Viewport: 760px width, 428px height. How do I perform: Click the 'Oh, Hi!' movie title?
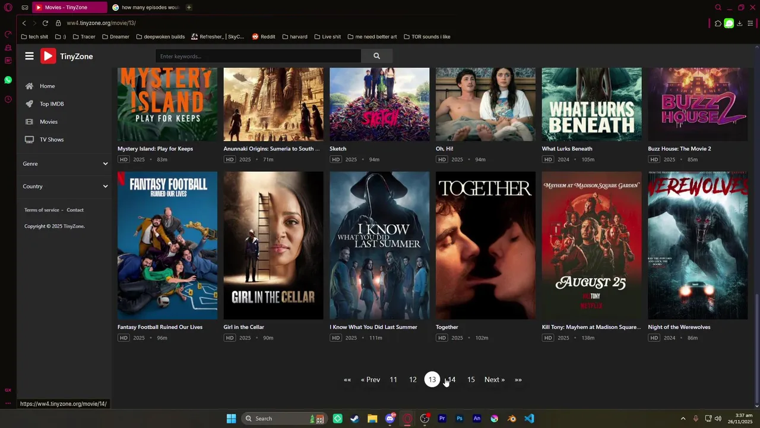click(x=444, y=149)
